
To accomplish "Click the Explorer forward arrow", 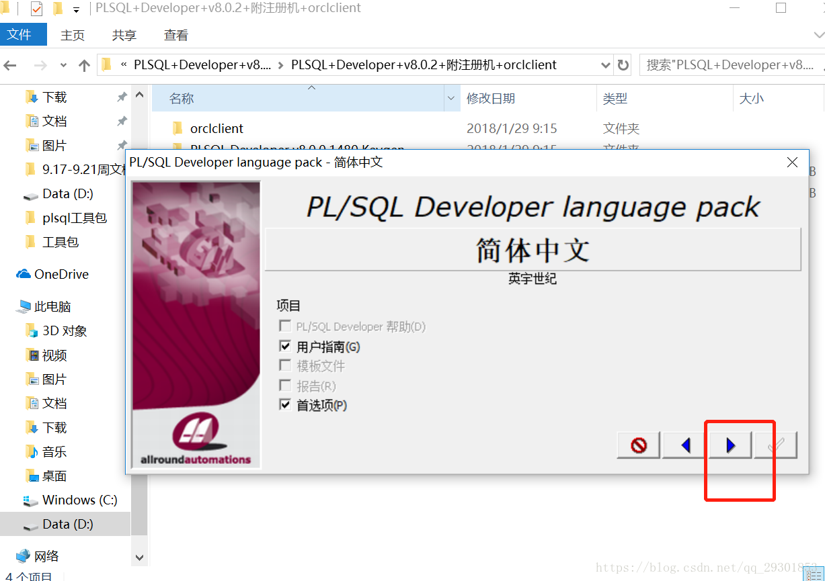I will [x=40, y=65].
